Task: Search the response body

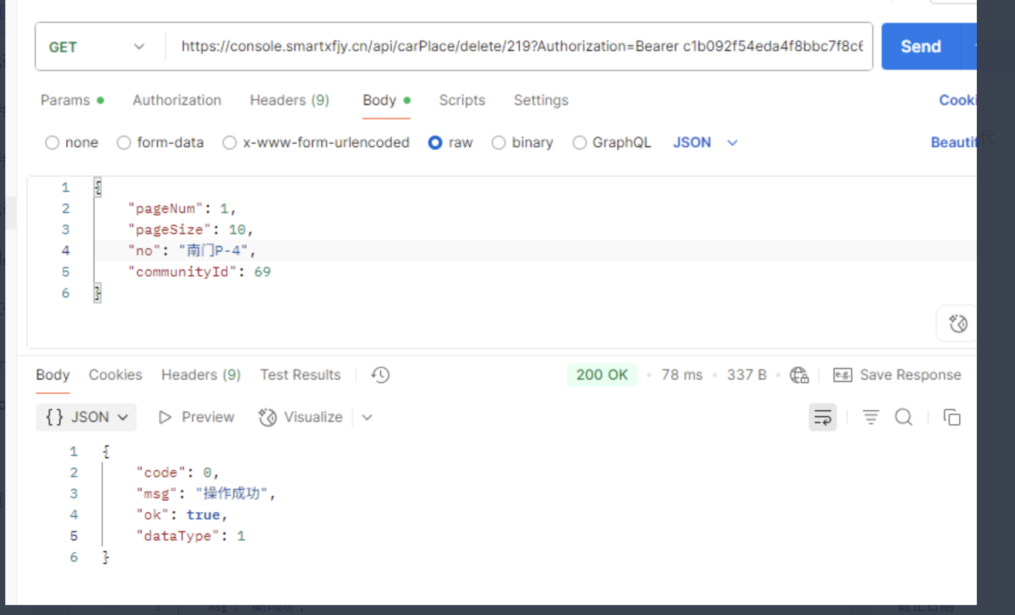Action: click(x=903, y=417)
